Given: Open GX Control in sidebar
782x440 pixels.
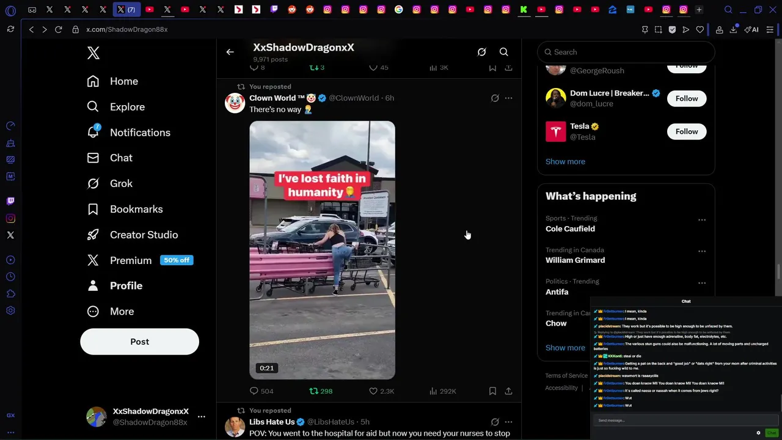Looking at the screenshot, I should (x=10, y=416).
